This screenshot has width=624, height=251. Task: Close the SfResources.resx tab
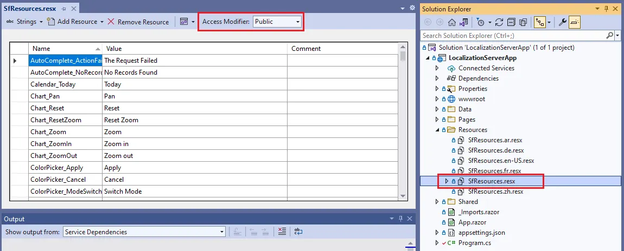pyautogui.click(x=73, y=9)
